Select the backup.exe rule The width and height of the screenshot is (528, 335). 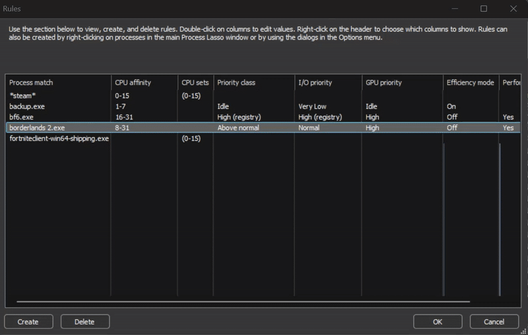(x=27, y=106)
